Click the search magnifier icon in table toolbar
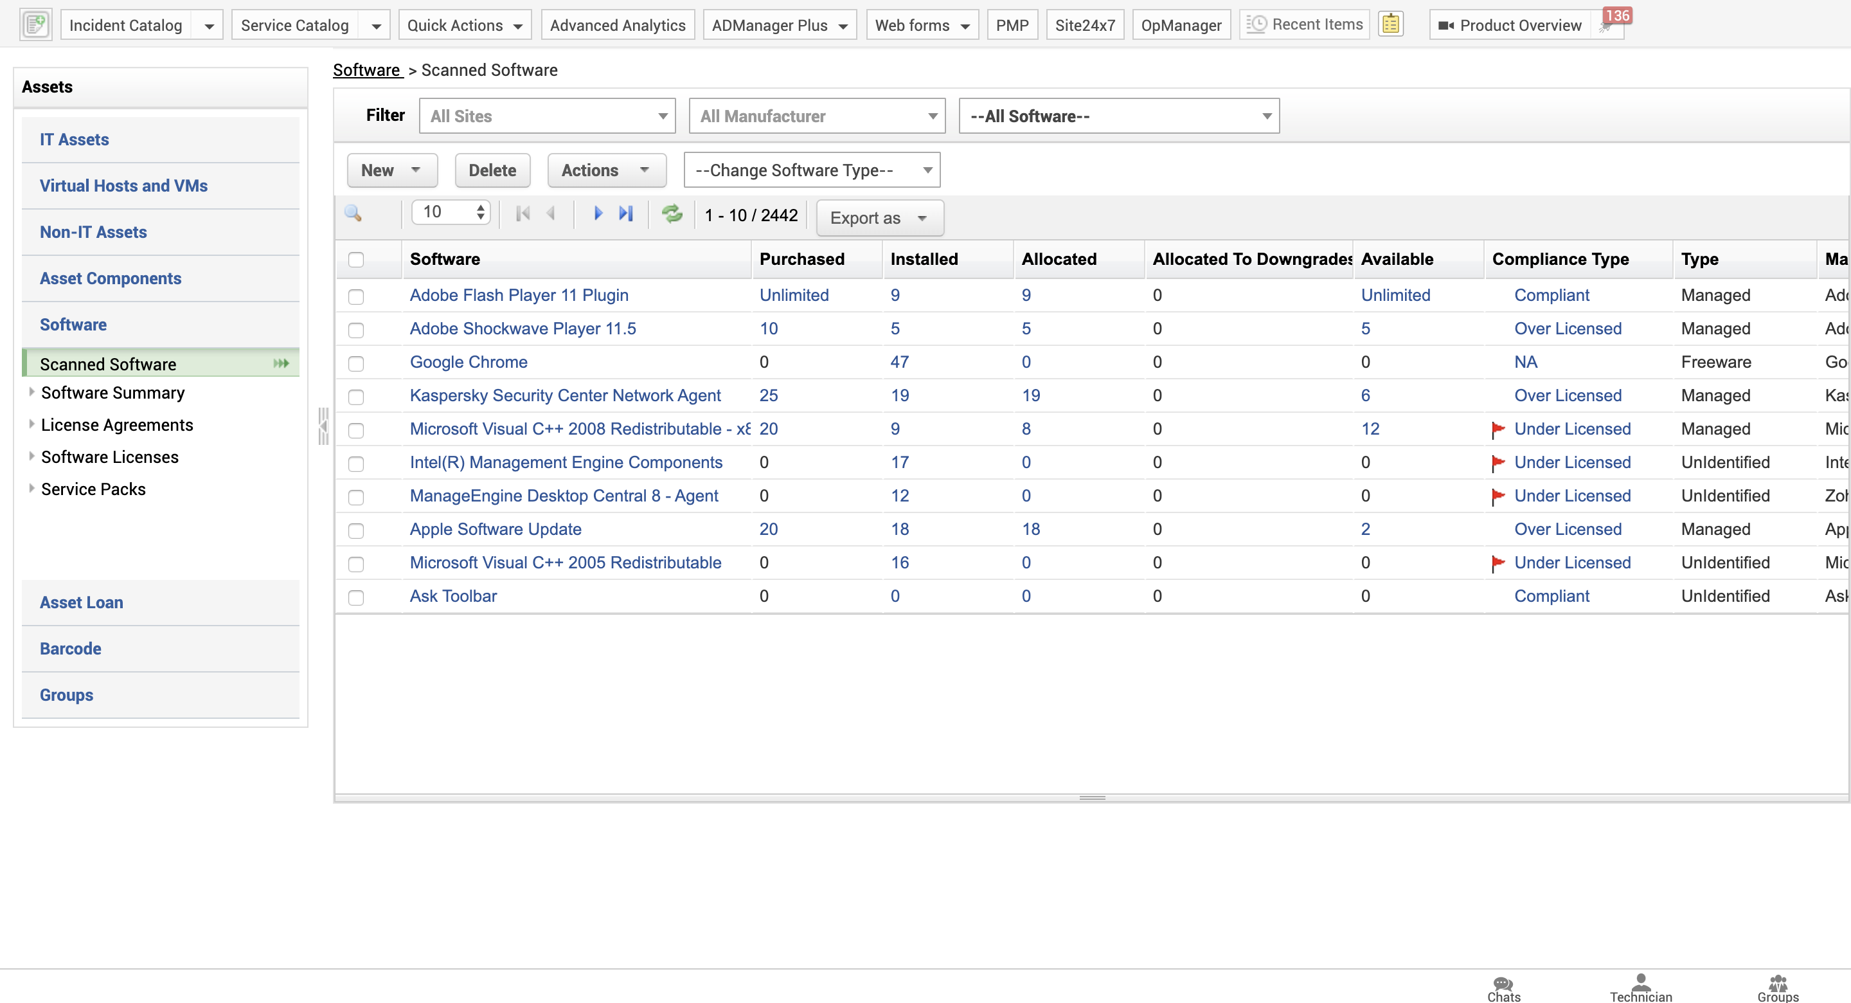The height and width of the screenshot is (1003, 1851). point(353,213)
